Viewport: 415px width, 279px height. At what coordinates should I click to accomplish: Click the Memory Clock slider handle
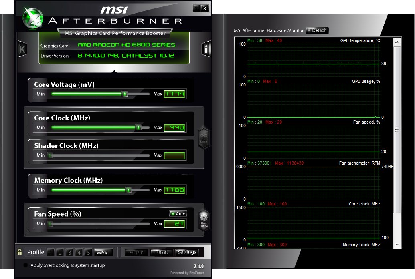pyautogui.click(x=128, y=190)
